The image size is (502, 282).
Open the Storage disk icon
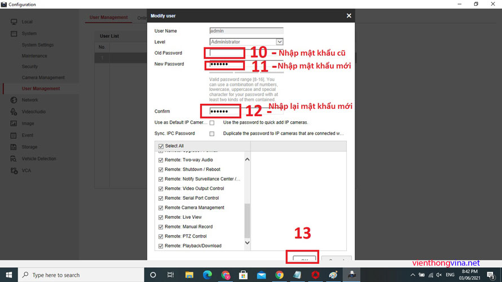[x=14, y=147]
